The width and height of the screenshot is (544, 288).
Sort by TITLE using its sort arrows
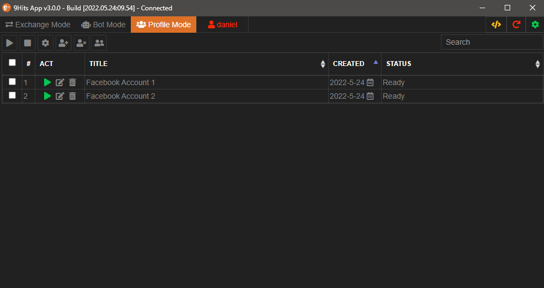coord(323,64)
